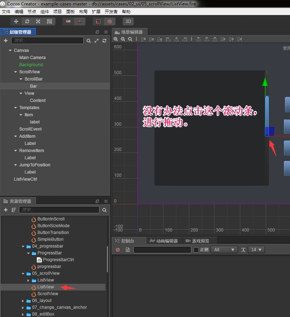Align selected nodes to bottom
Viewport: 290px width, 317px height.
160,39
